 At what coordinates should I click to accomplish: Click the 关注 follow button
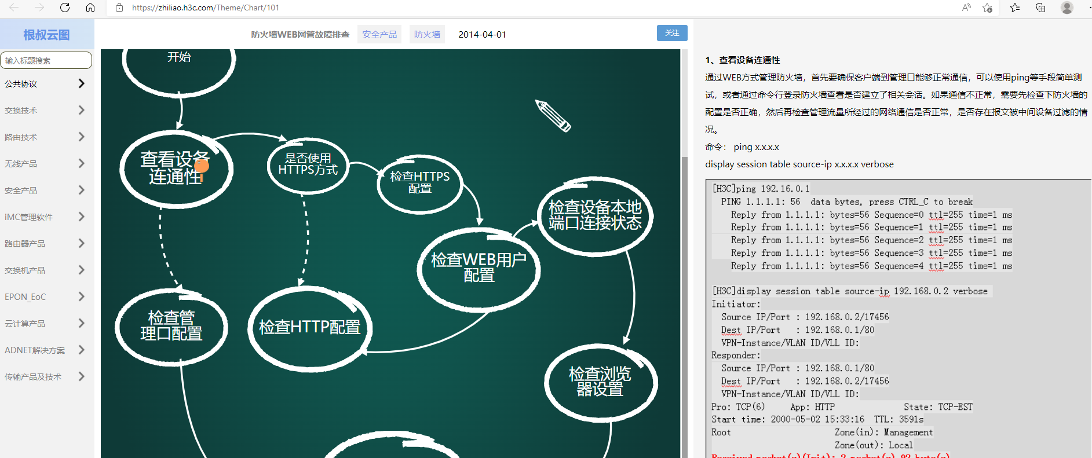pyautogui.click(x=672, y=33)
